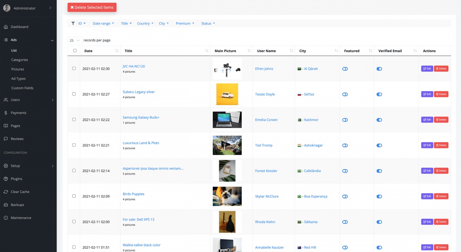Open the Country filter dropdown
The width and height of the screenshot is (461, 252).
point(145,23)
